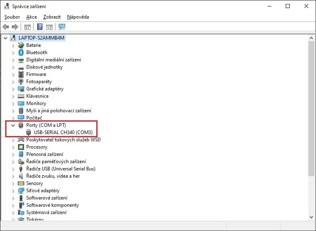Image resolution: width=316 pixels, height=231 pixels.
Task: Click the Grafické adaptéry display card icon
Action: 21,89
